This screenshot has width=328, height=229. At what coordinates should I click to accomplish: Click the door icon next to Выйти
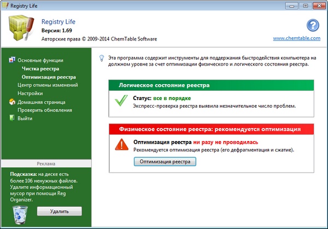[x=12, y=118]
